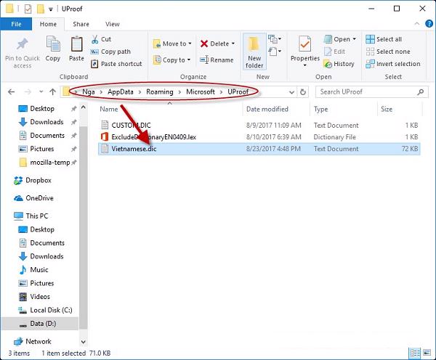Open pinned Desktop in Quick access
This screenshot has width=436, height=360.
coord(42,109)
